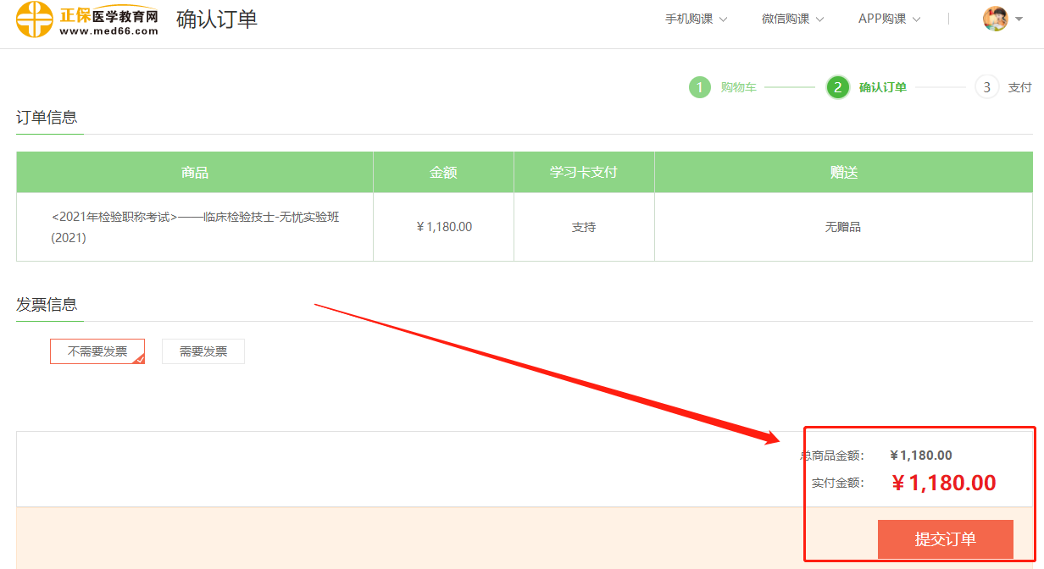Click the 发票信息 section heading
Screen dimensions: 1044x569
pyautogui.click(x=47, y=305)
